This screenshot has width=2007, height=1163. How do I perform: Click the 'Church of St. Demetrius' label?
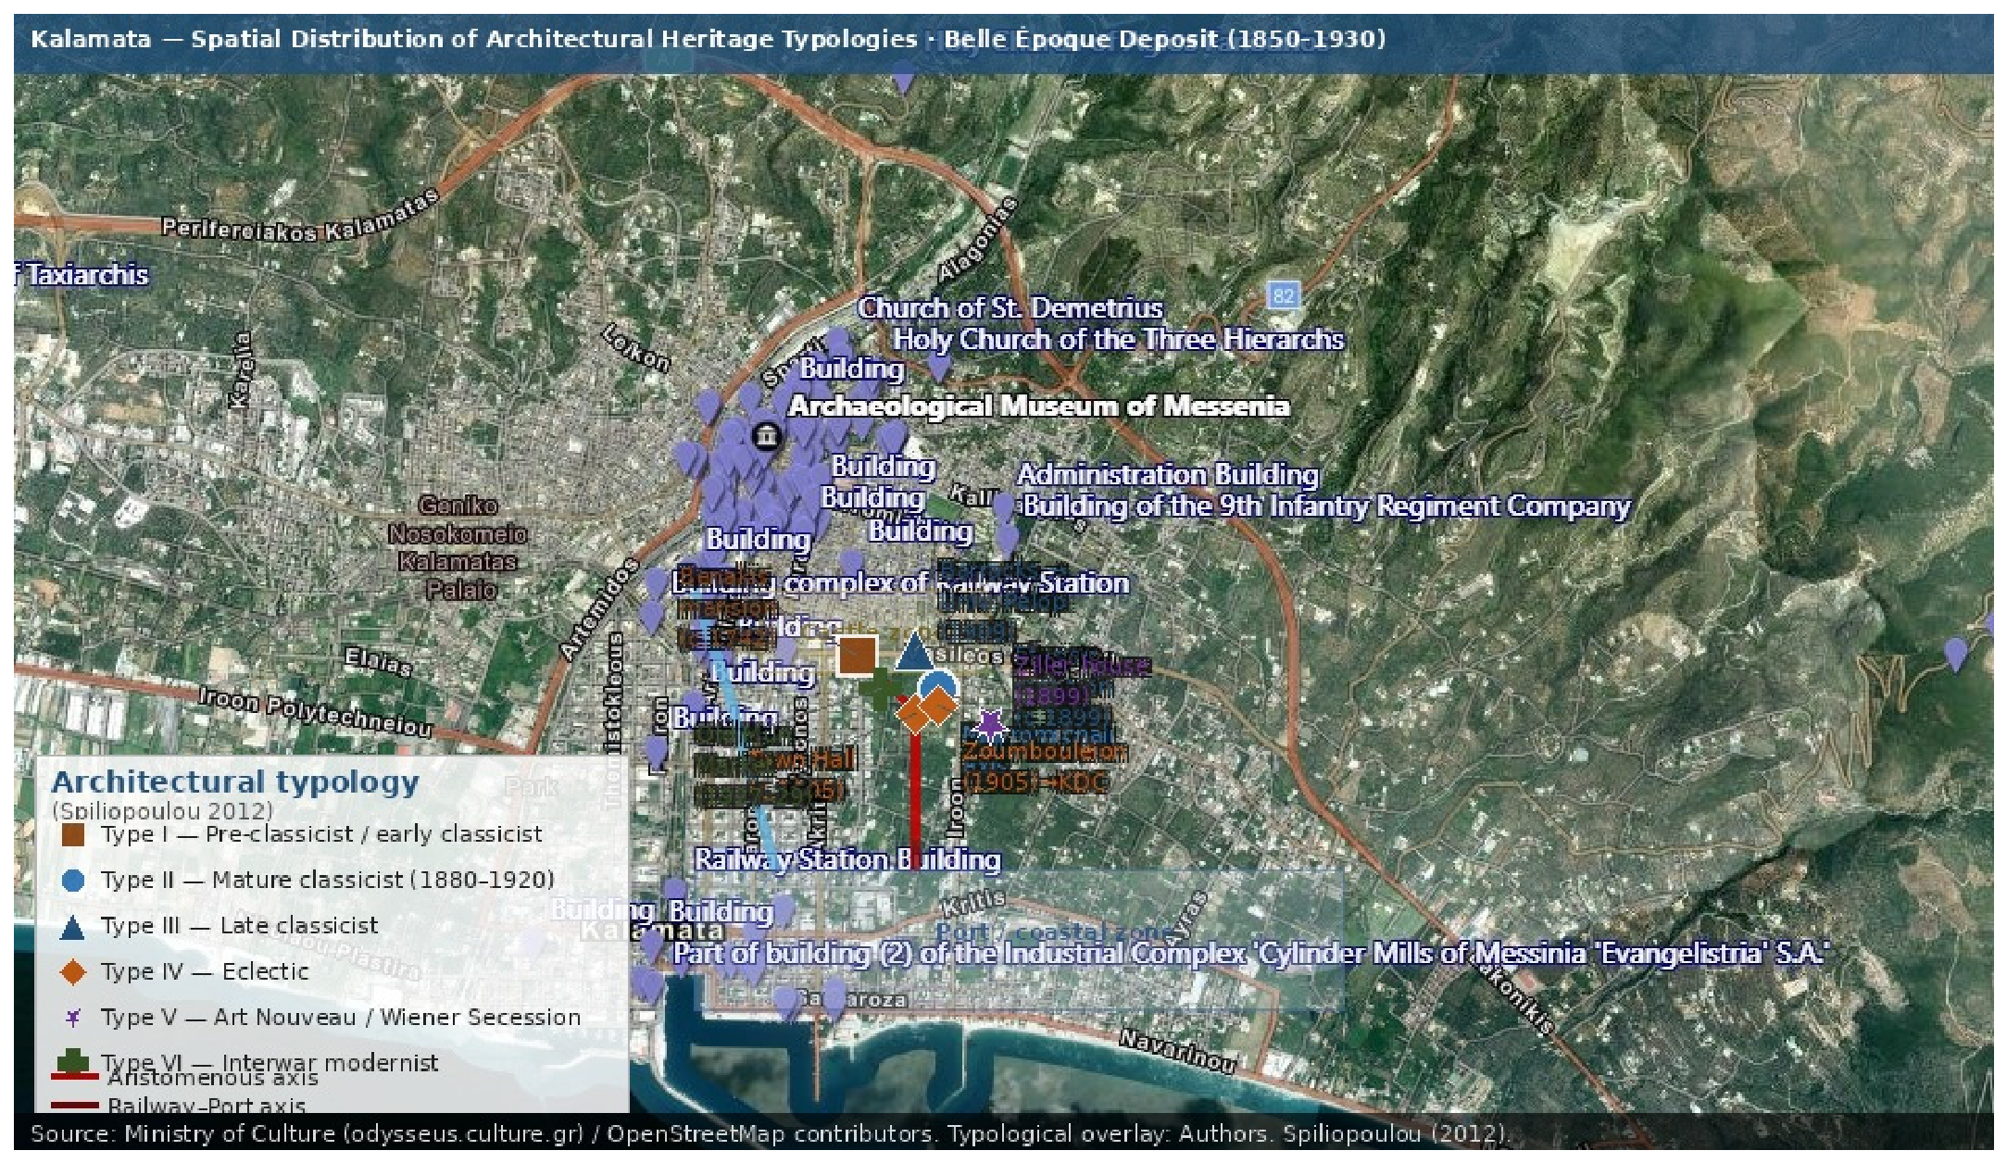coord(1010,307)
